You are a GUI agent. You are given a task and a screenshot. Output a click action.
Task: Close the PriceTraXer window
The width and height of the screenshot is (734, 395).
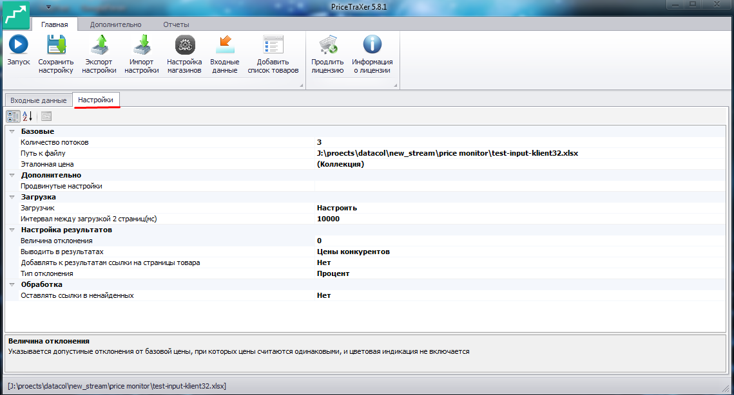717,5
